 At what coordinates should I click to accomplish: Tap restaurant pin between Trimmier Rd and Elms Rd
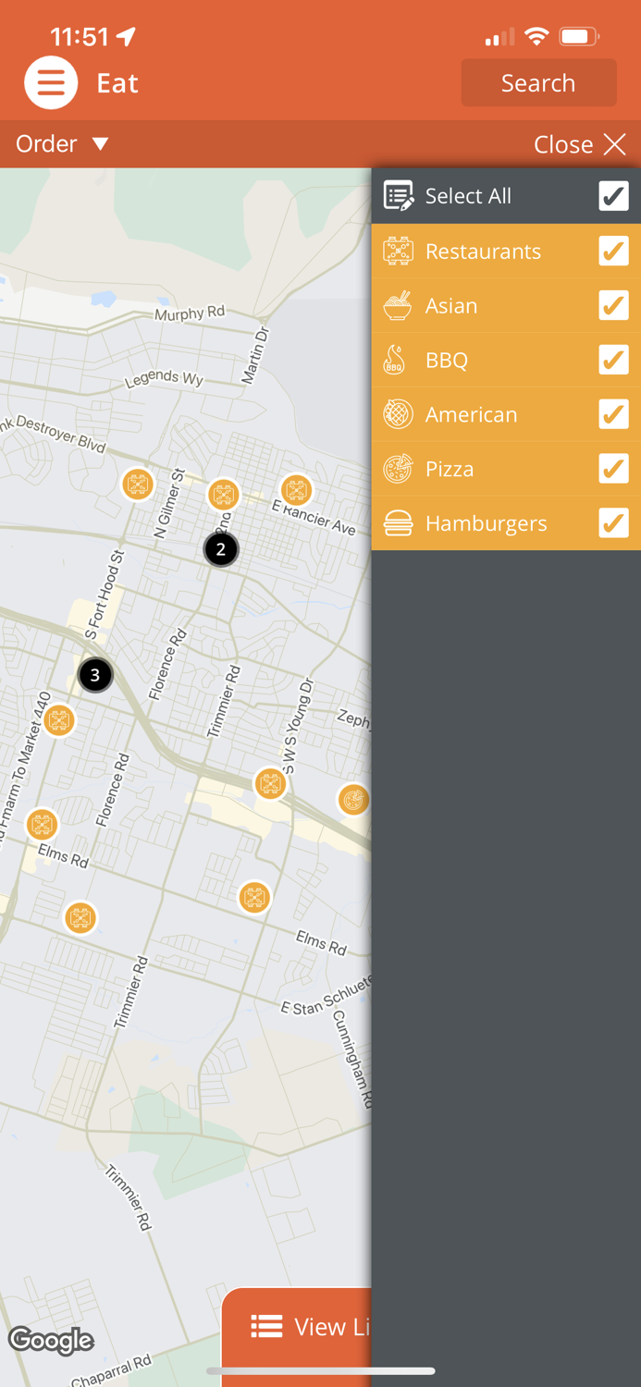254,897
